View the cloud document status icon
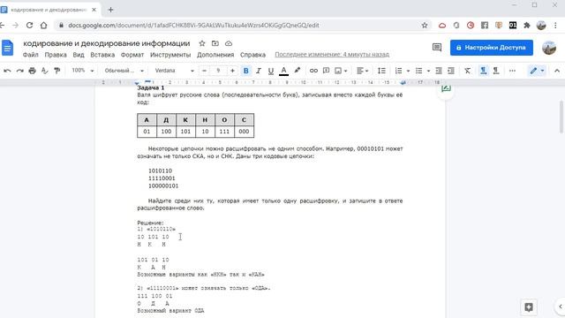This screenshot has height=318, width=565. (229, 43)
